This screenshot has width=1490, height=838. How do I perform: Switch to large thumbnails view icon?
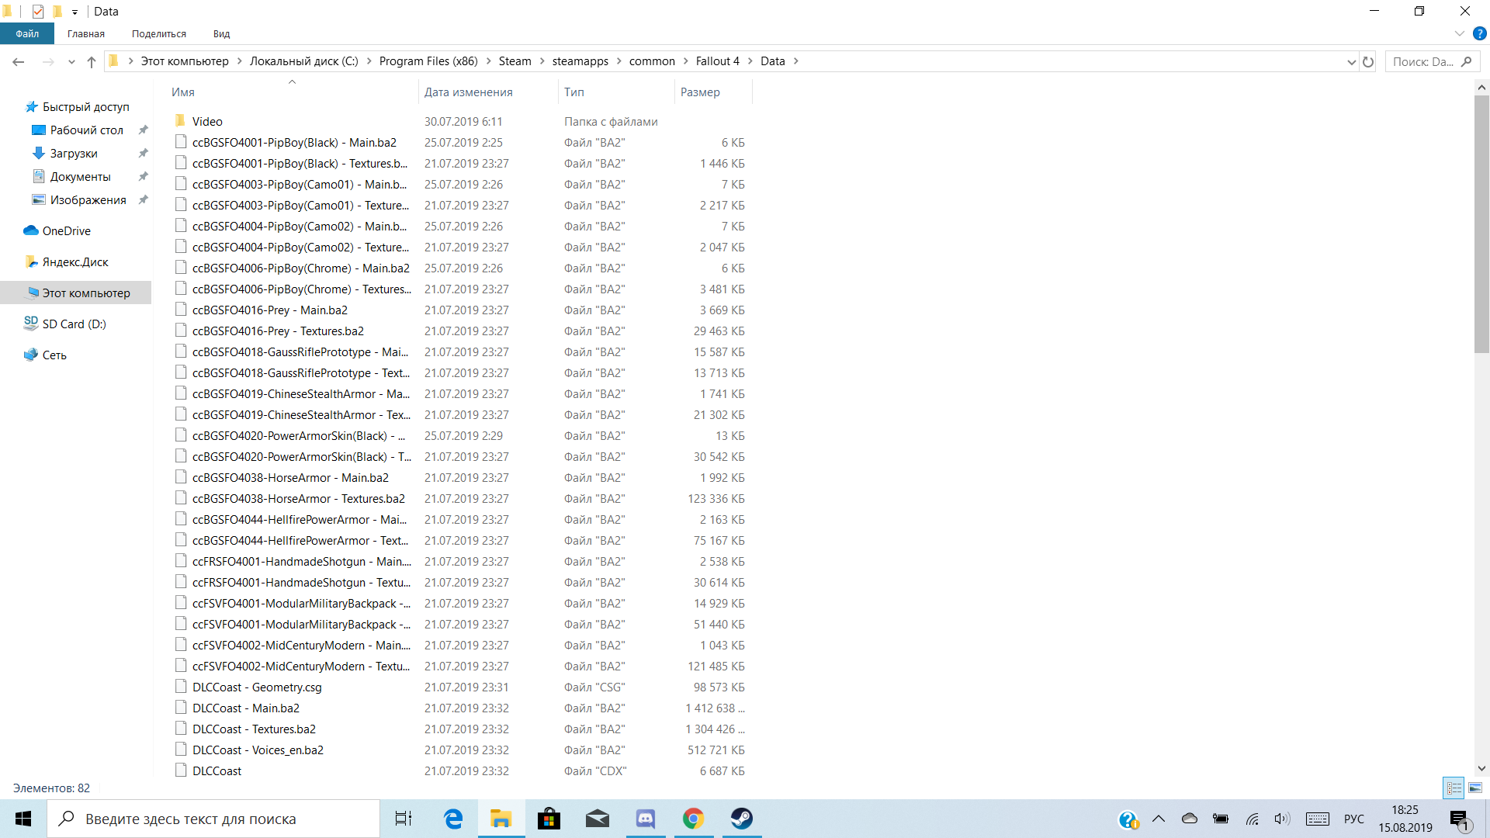tap(1475, 788)
